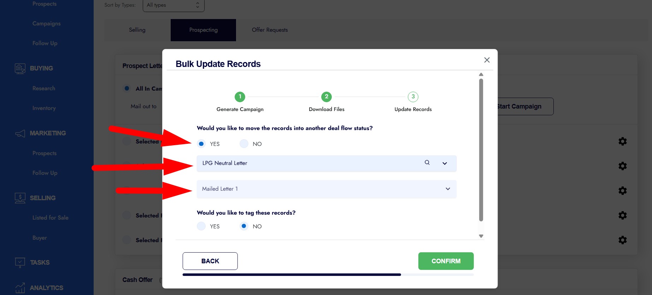Click the BACK button

pyautogui.click(x=210, y=261)
